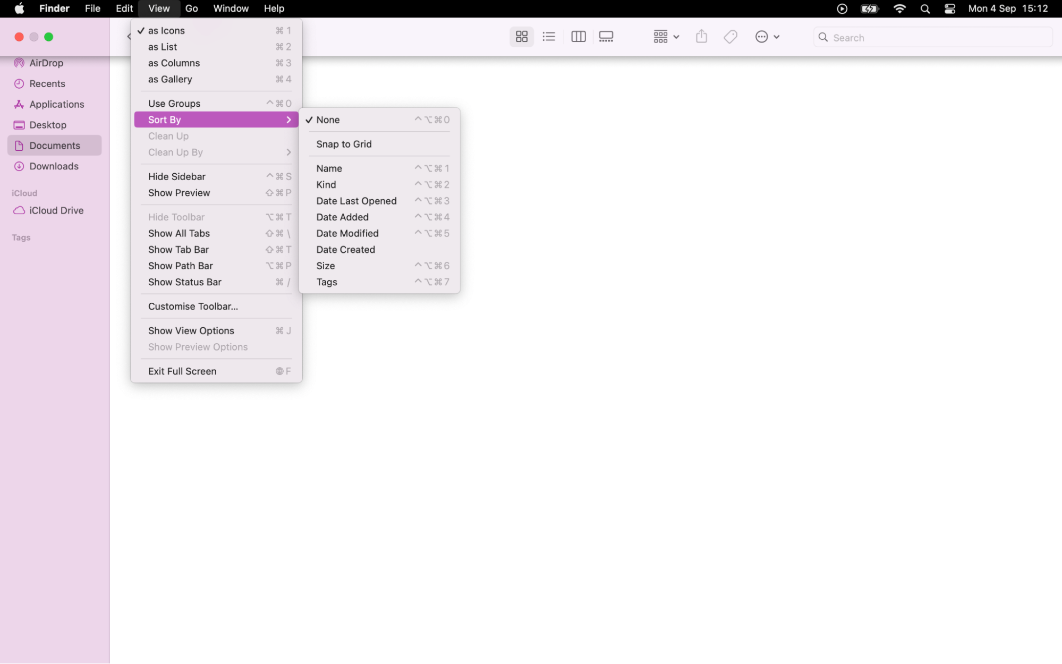Open the Edit menu
Viewport: 1062px width, 664px height.
(x=124, y=8)
